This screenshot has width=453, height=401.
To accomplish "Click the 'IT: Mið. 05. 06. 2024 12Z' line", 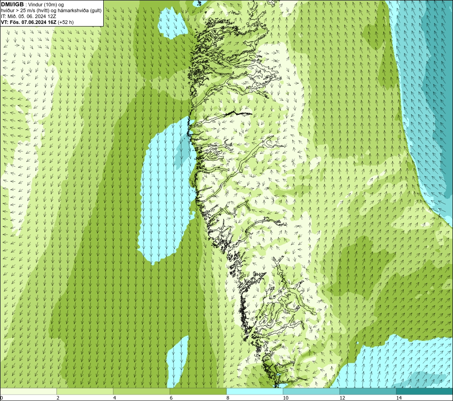I will click(29, 16).
